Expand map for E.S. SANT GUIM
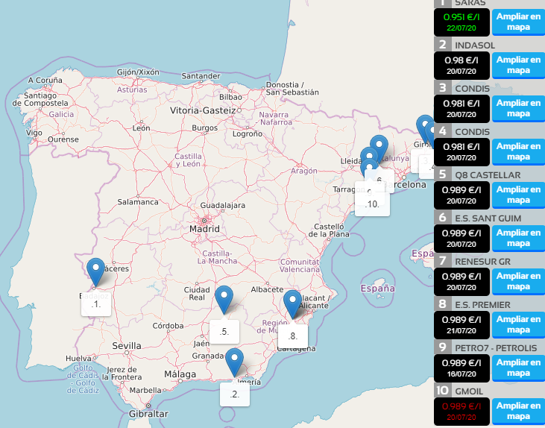Viewport: 545px width, 428px height. pyautogui.click(x=518, y=238)
